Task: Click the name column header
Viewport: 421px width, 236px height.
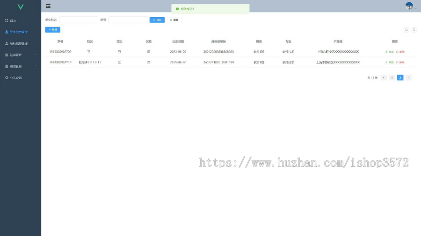Action: click(90, 42)
